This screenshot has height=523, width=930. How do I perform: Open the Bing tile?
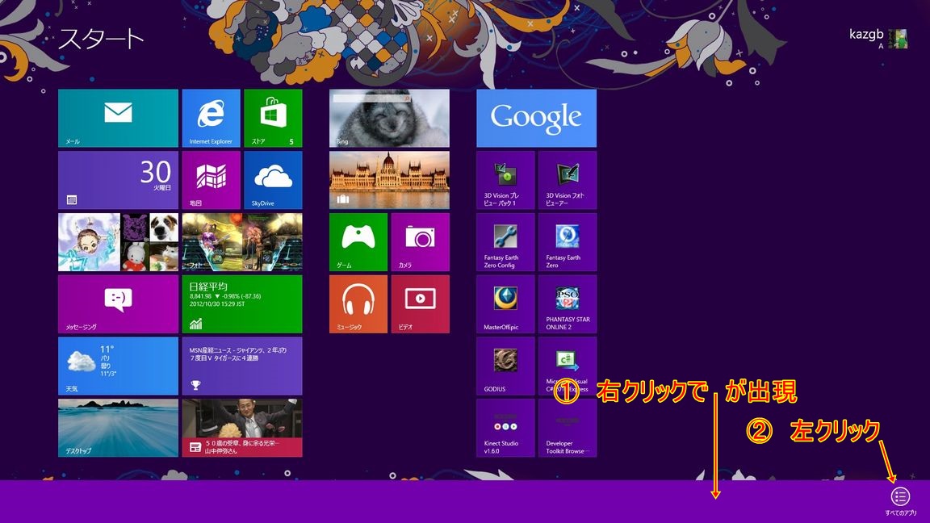(389, 118)
